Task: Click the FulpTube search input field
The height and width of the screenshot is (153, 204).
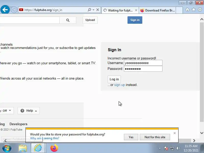Action: tap(30, 20)
